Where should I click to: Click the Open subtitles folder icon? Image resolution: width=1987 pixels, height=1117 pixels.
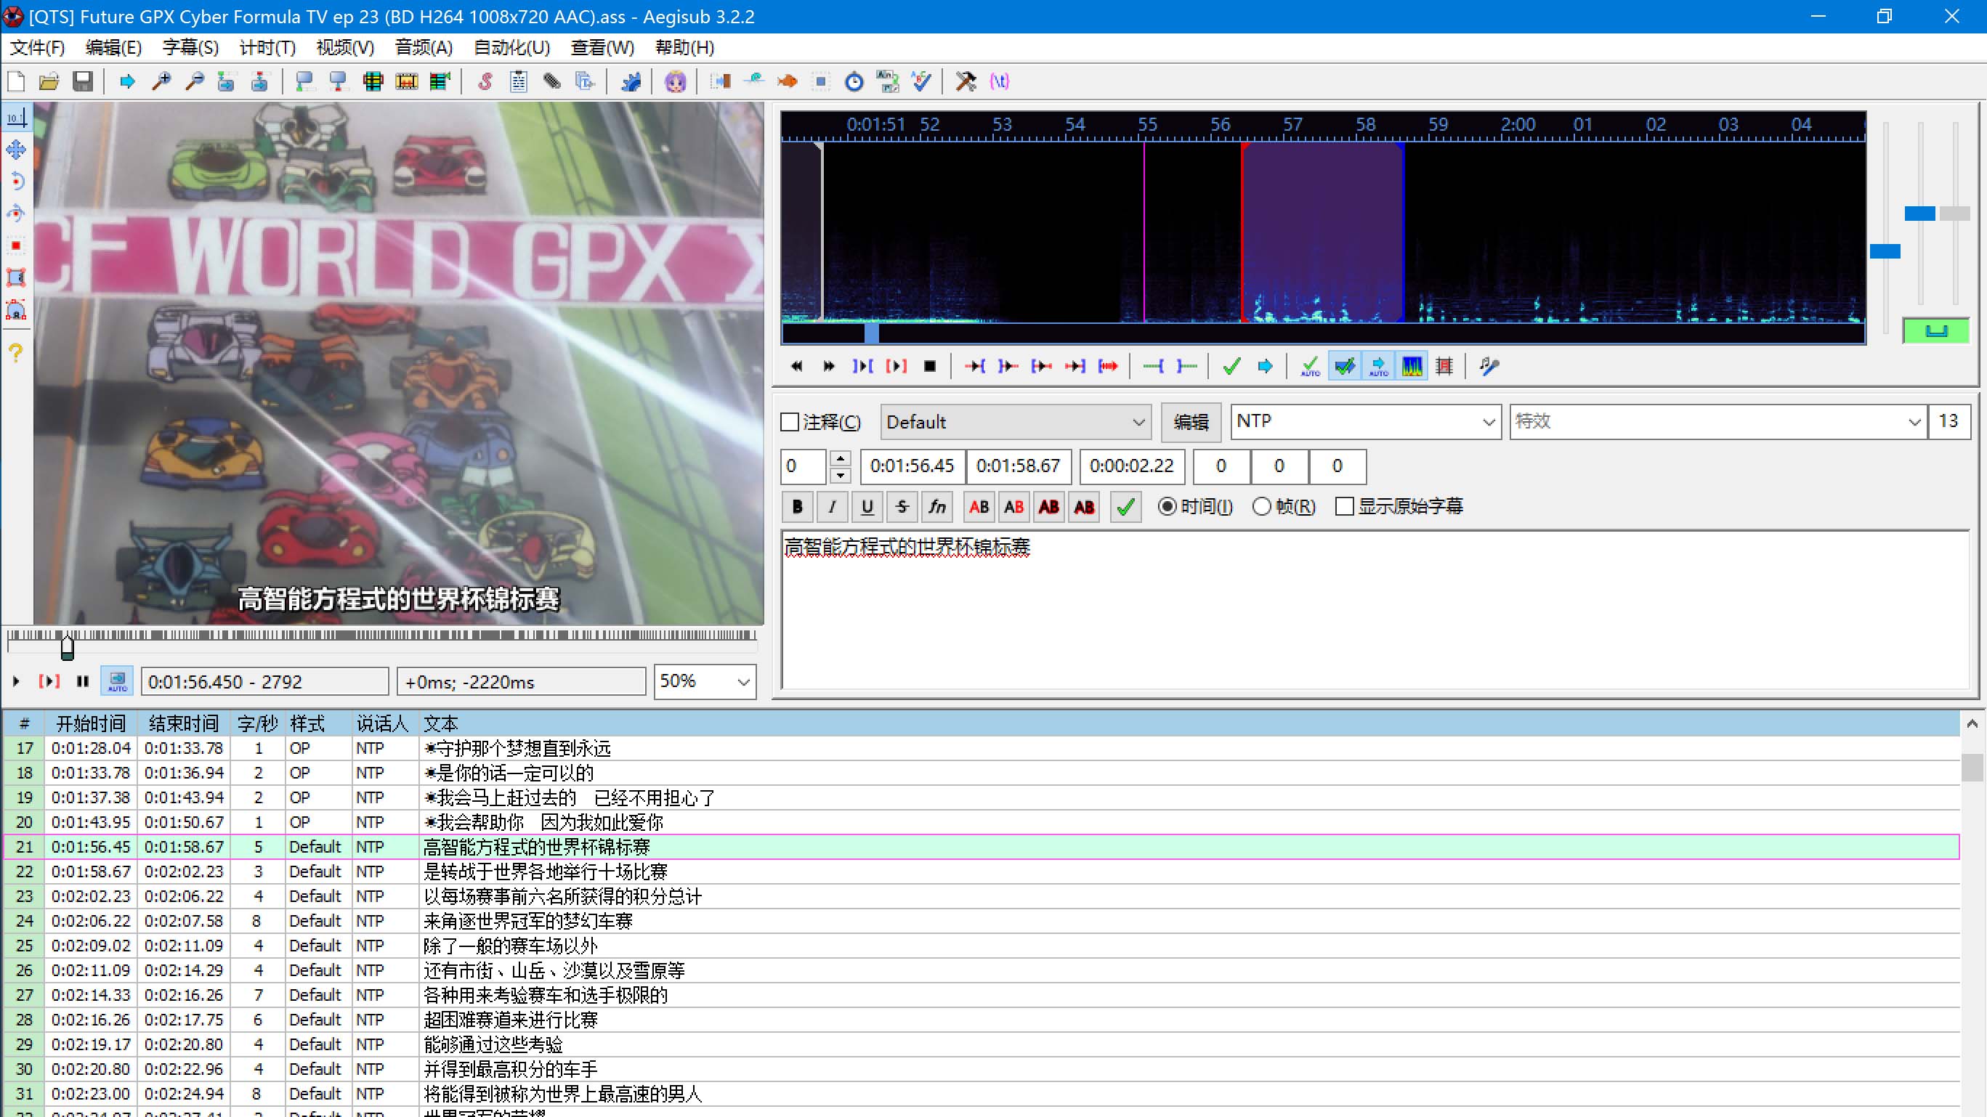click(x=49, y=81)
